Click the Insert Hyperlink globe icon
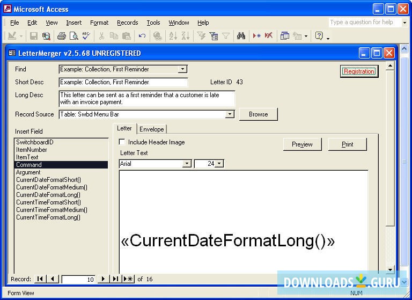The width and height of the screenshot is (412, 300). [x=157, y=36]
